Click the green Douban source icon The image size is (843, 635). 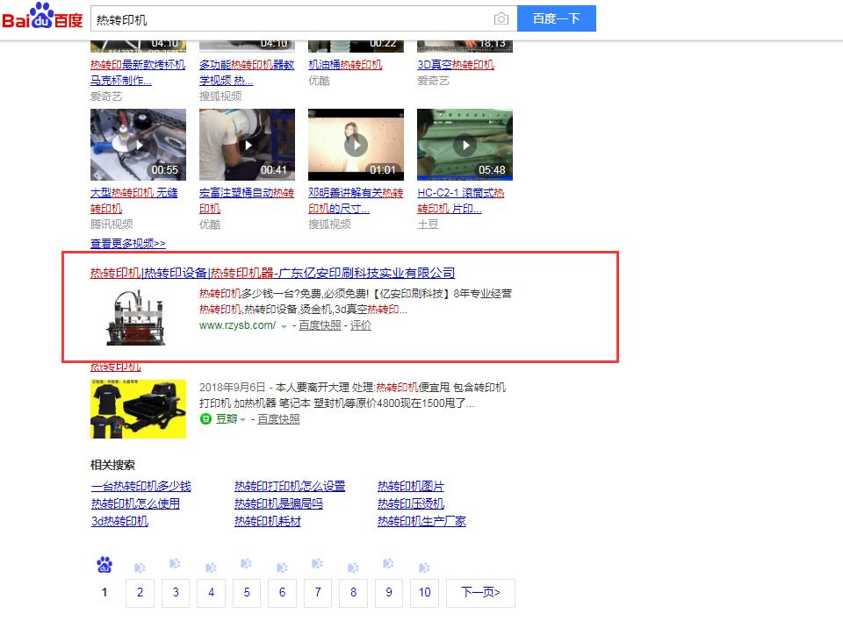[206, 419]
